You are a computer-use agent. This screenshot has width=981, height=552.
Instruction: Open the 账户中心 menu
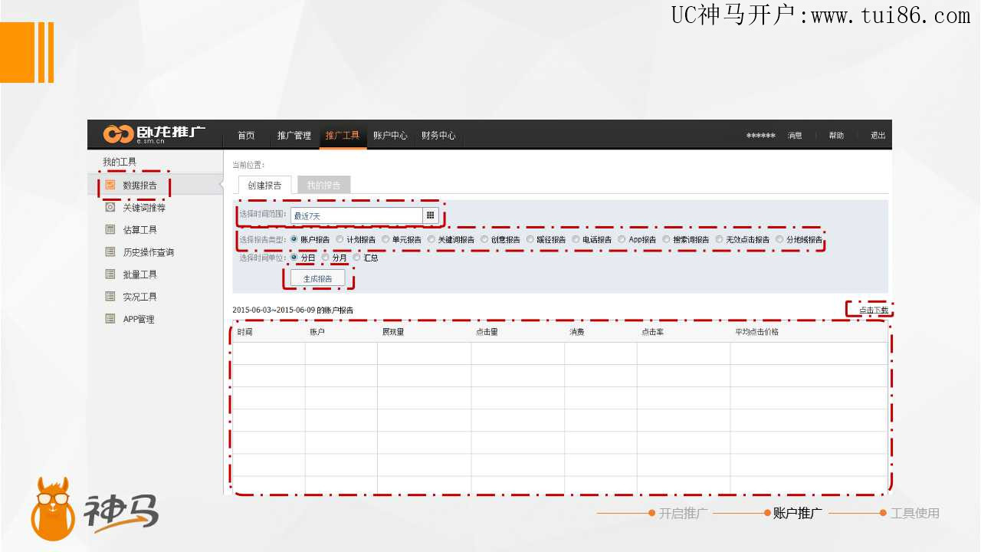pos(390,136)
